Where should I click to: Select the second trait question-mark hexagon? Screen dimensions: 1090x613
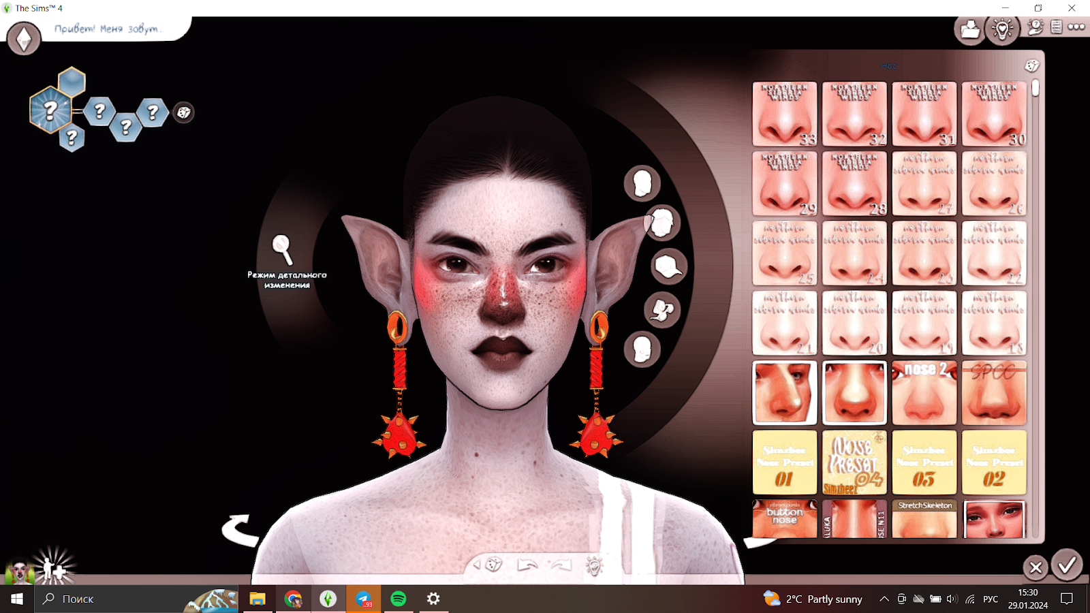[125, 127]
